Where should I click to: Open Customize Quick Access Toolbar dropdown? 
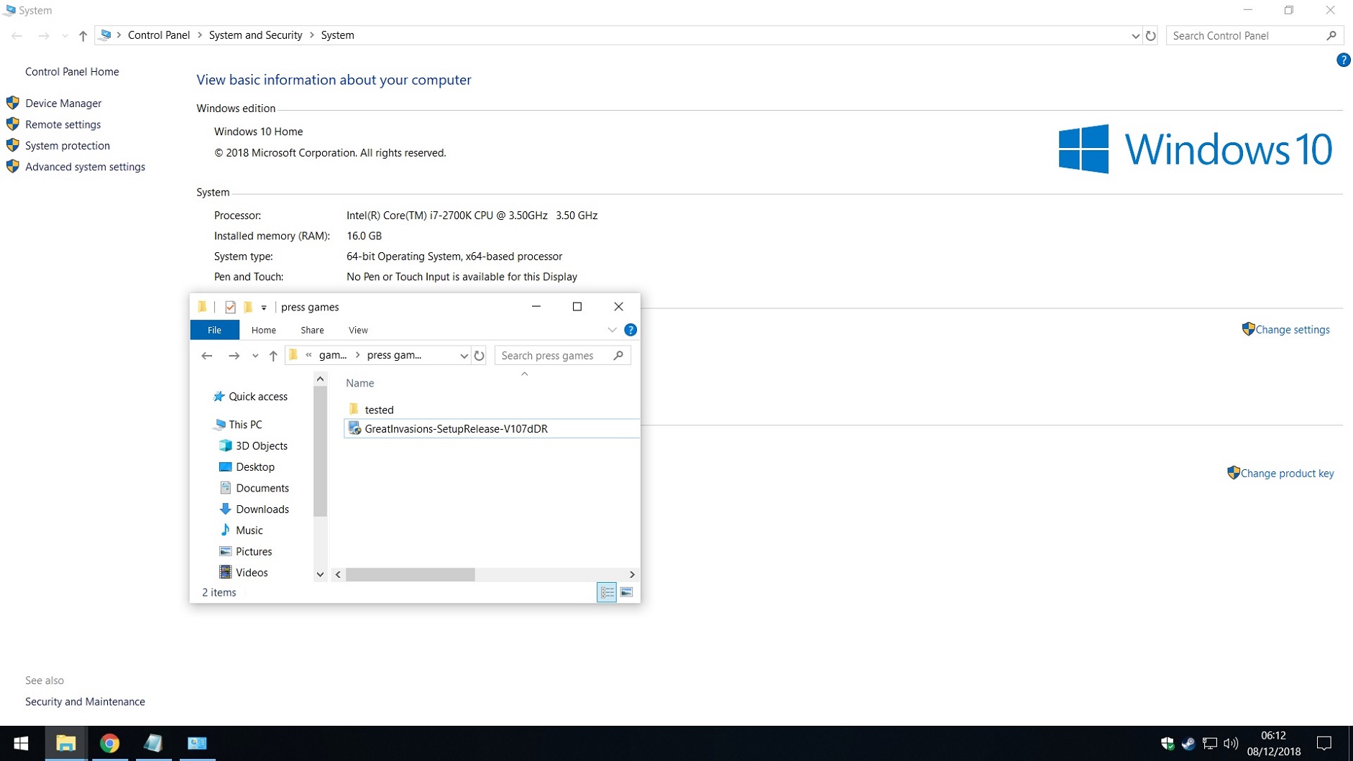point(264,308)
